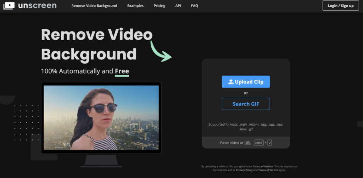
Task: Click the Search GIF button
Action: (246, 104)
